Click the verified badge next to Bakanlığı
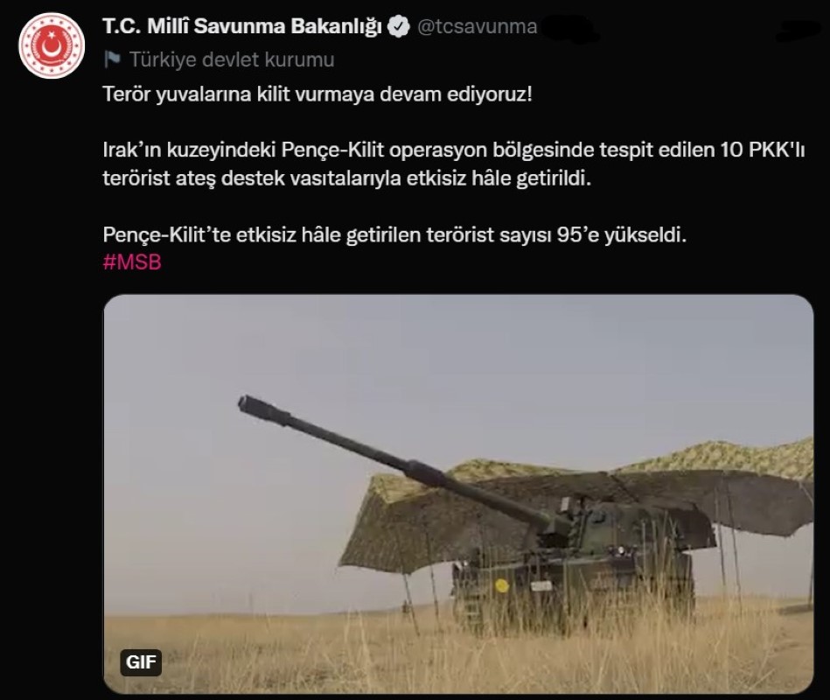Viewport: 830px width, 700px height. point(399,26)
